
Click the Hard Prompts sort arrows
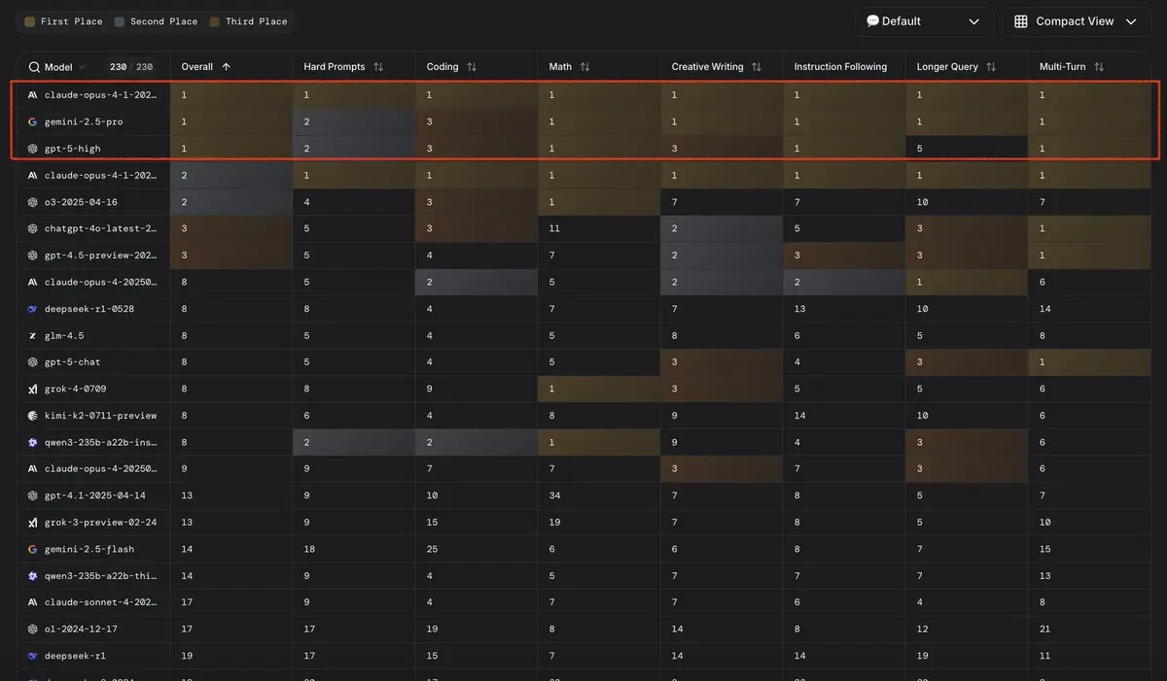pyautogui.click(x=378, y=67)
